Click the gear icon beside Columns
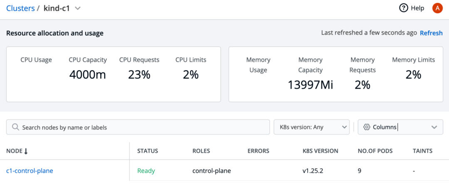This screenshot has width=449, height=187. coord(366,127)
